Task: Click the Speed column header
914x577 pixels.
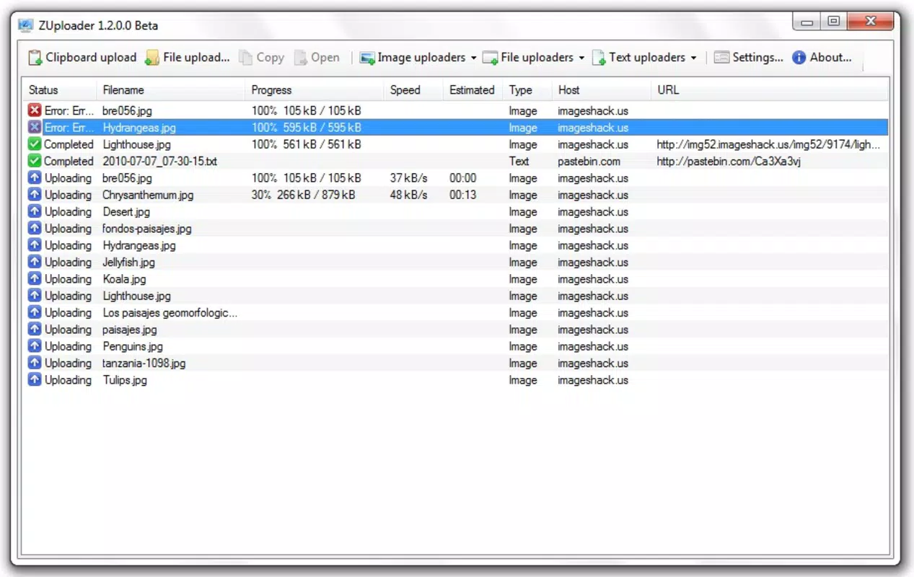Action: [x=414, y=90]
